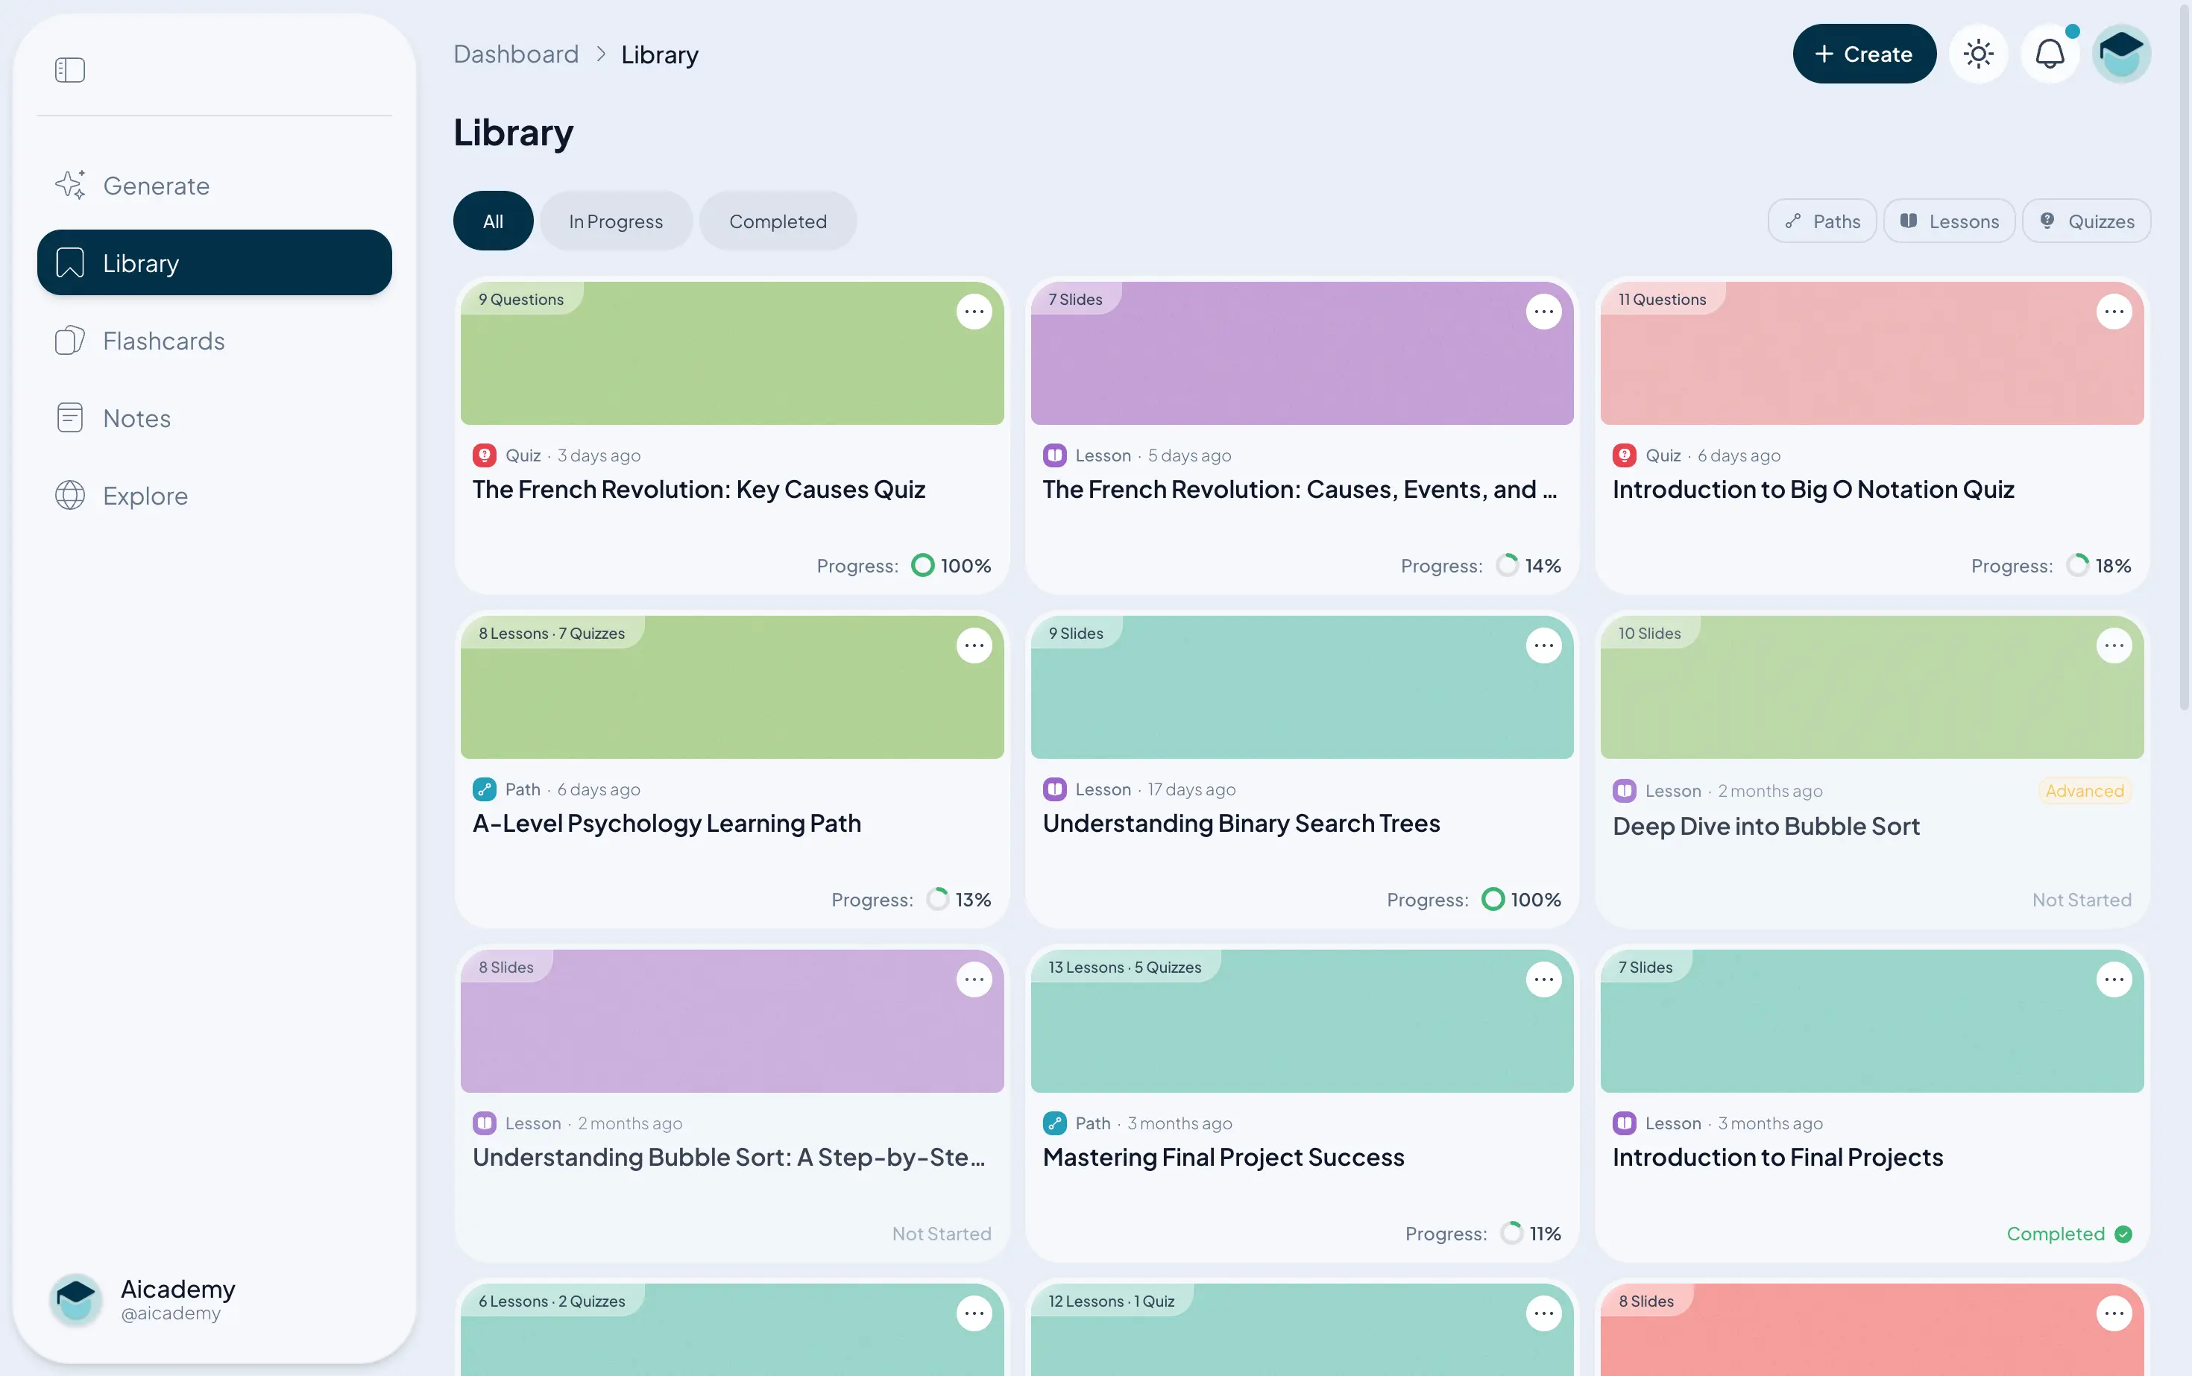The height and width of the screenshot is (1376, 2192).
Task: Toggle the Quizzes type filter
Action: click(2086, 221)
